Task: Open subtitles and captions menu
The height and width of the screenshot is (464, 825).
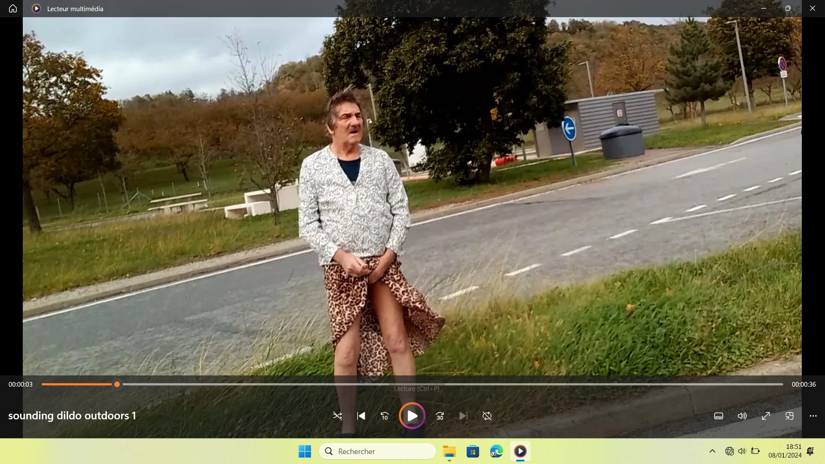Action: [719, 416]
